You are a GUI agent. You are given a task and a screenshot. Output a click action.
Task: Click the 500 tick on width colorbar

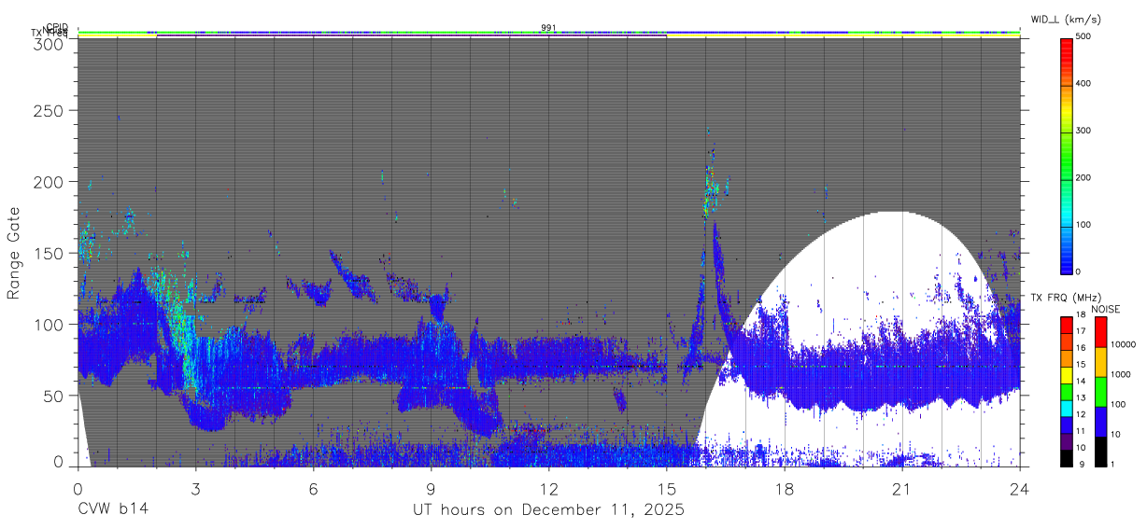[1085, 37]
